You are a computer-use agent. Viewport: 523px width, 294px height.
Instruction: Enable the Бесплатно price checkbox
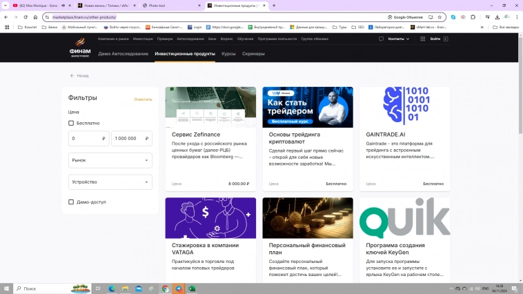pos(71,123)
